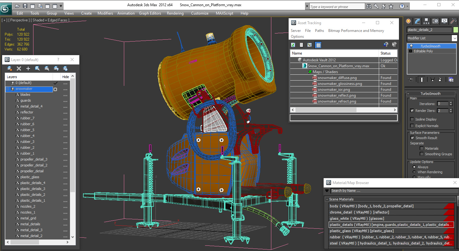This screenshot has width=459, height=251.
Task: Click the Help question mark icon
Action: click(x=402, y=6)
